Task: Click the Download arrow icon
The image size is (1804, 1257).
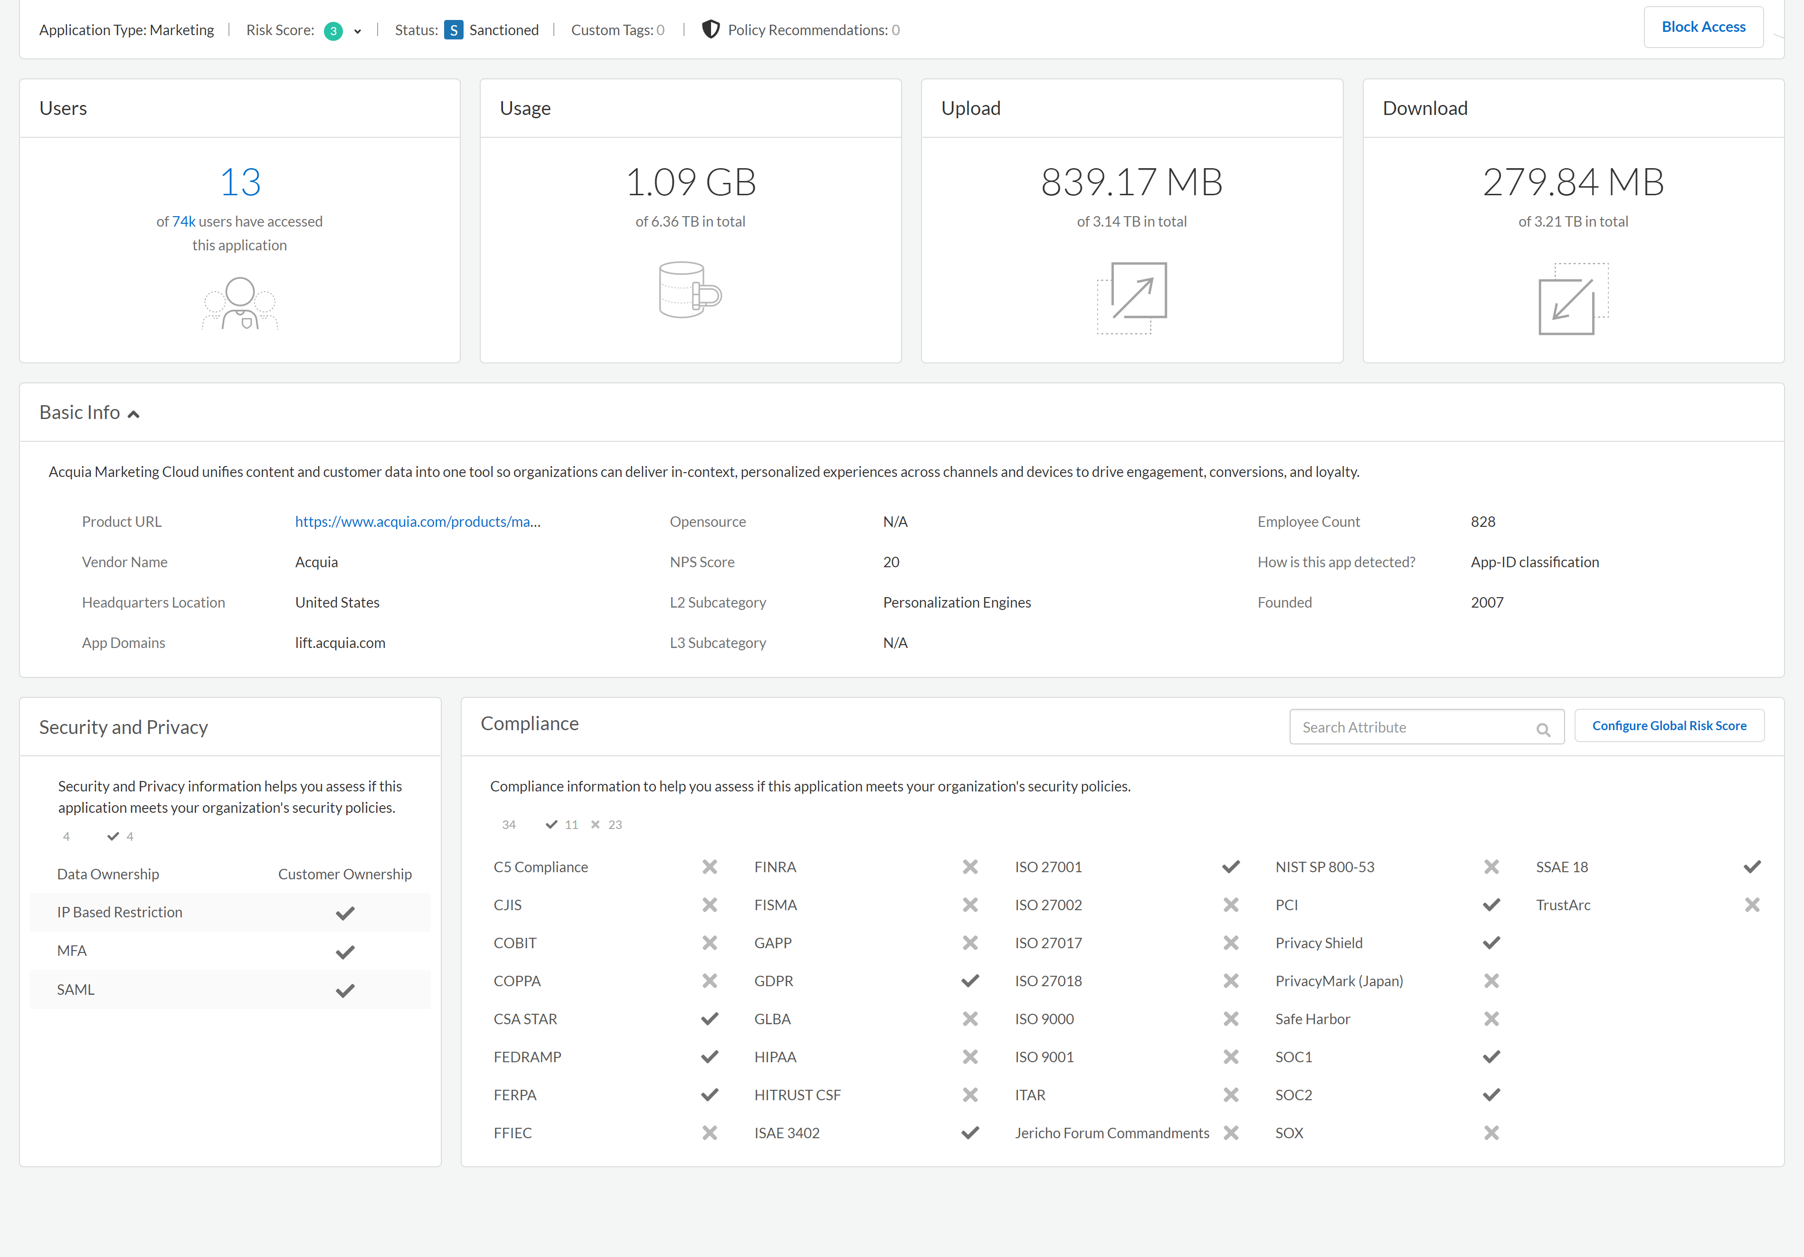Action: coord(1572,298)
